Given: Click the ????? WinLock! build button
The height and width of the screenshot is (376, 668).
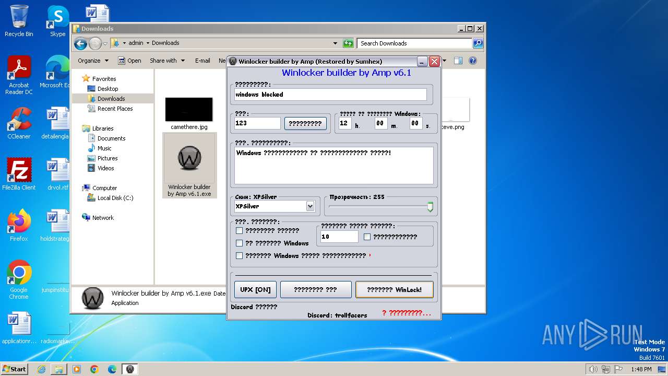Looking at the screenshot, I should 394,289.
